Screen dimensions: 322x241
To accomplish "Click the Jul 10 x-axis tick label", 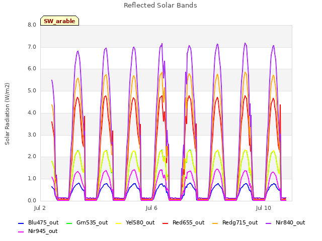I will click(x=264, y=208).
